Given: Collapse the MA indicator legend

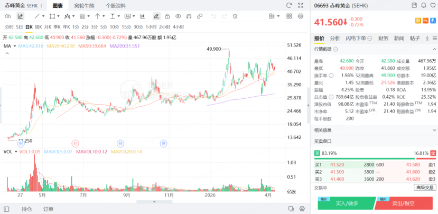Looking at the screenshot, I should click(7, 53).
